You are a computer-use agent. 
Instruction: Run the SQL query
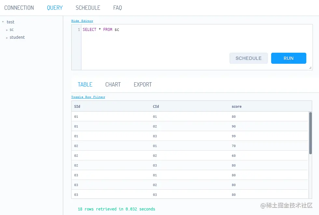tap(288, 58)
